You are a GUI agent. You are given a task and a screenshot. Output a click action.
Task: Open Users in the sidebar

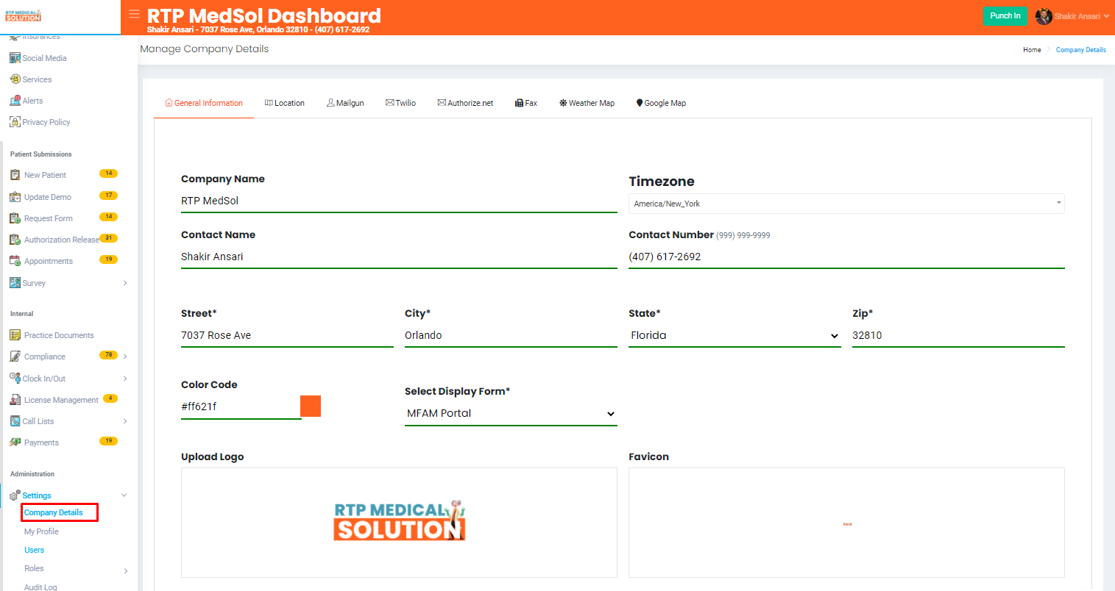(34, 550)
